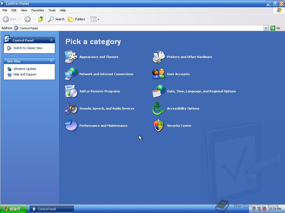Click the User Accounts link text
Image resolution: width=285 pixels, height=213 pixels.
(x=178, y=74)
